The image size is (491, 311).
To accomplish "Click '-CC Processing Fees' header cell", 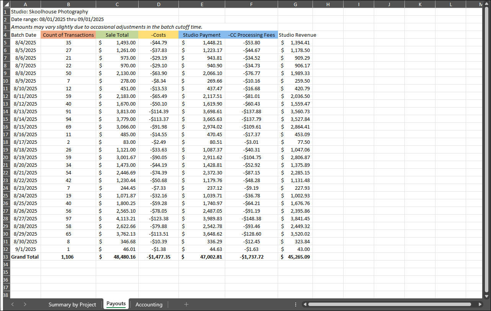I will pos(251,35).
